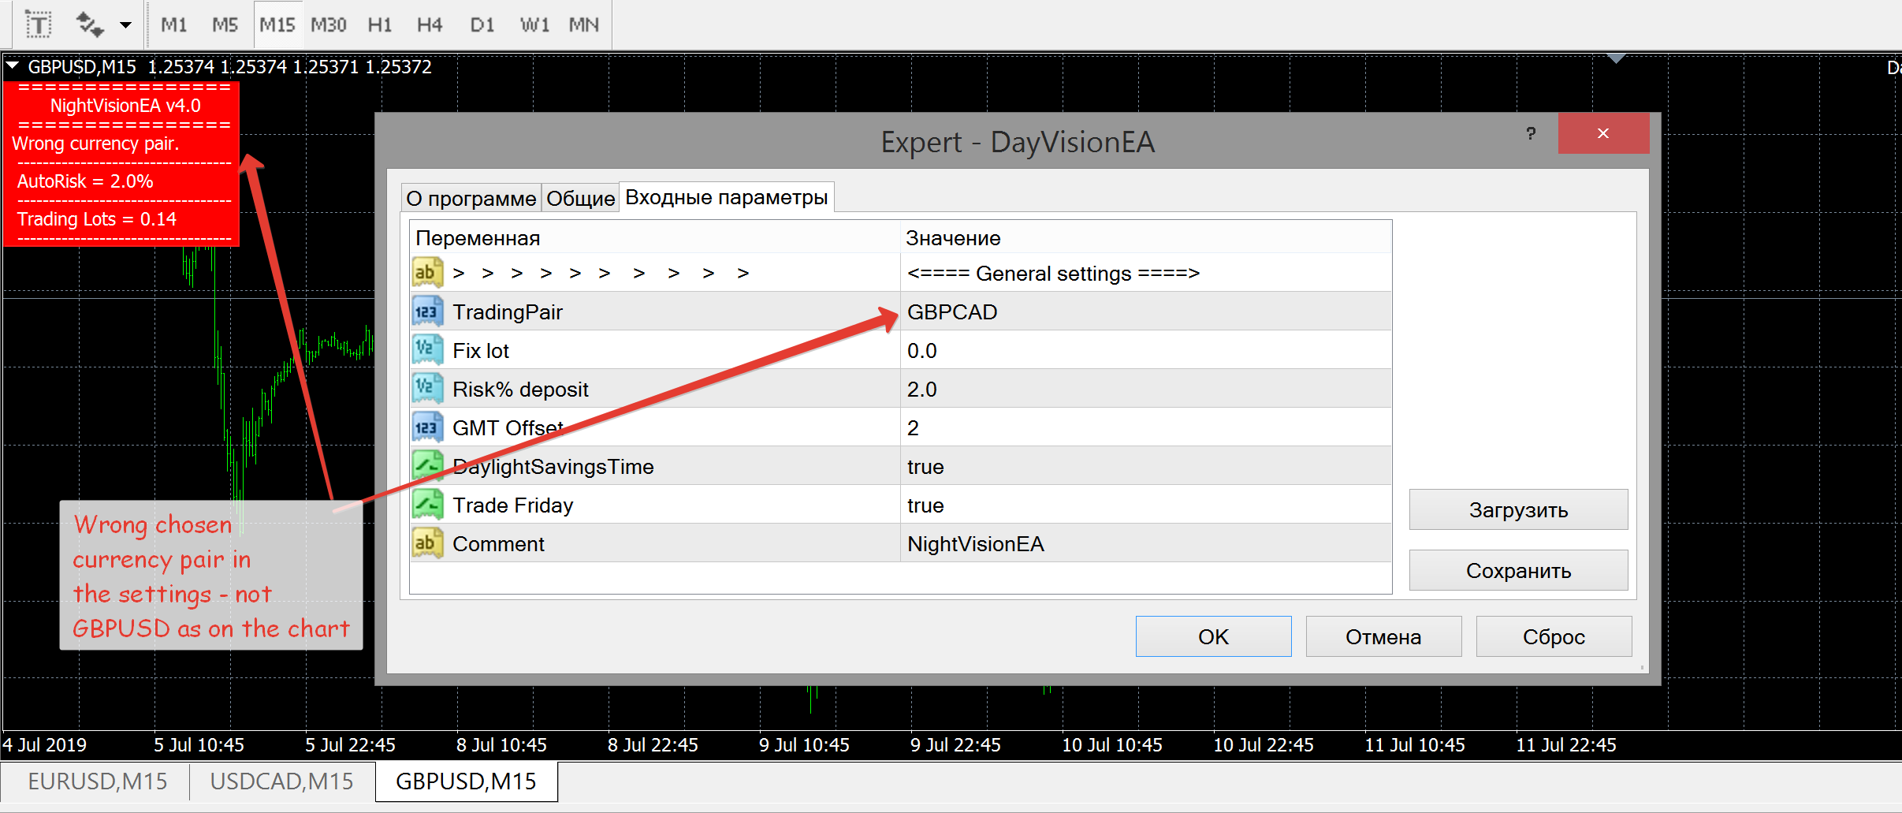Select the text label tool icon
The height and width of the screenshot is (813, 1902).
click(38, 24)
